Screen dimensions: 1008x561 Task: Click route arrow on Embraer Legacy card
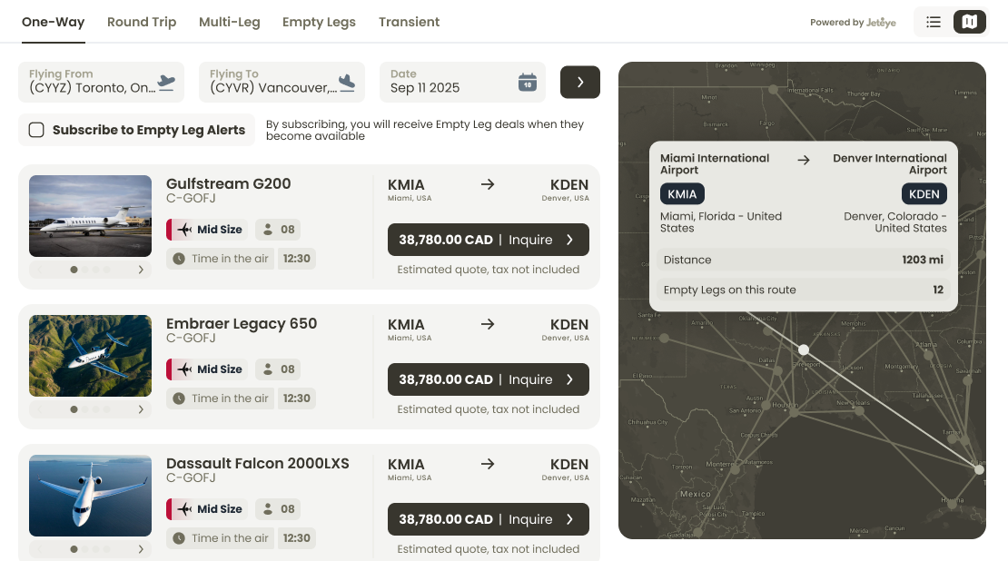(488, 324)
